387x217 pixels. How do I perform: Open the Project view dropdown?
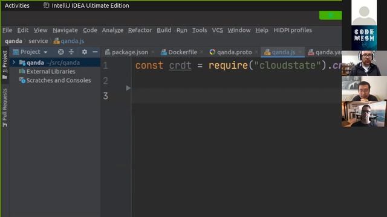(x=30, y=52)
